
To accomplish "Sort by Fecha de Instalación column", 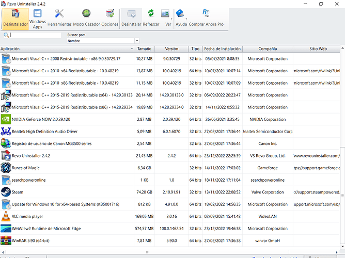I will tap(223, 49).
